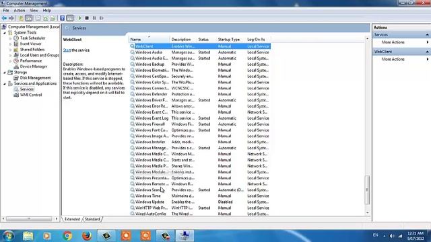Click the Refresh toolbar icon
This screenshot has width=431, height=242.
46,18
